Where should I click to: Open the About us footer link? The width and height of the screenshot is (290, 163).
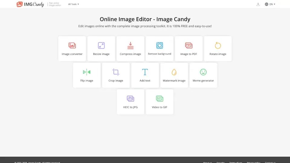click(x=207, y=162)
